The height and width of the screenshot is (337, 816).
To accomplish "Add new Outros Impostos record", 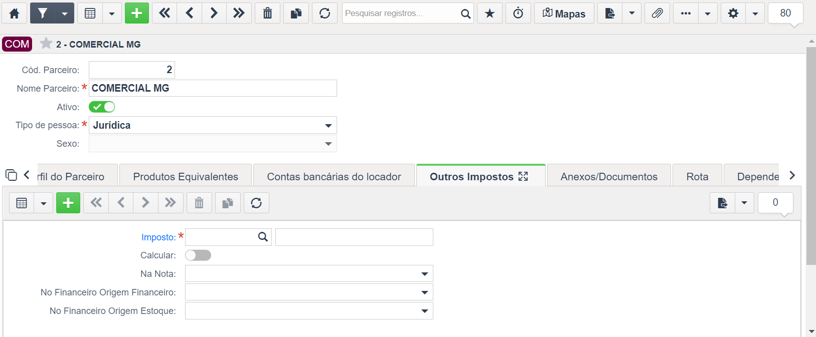I will click(68, 203).
